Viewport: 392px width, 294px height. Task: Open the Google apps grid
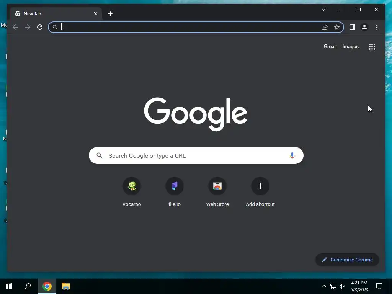pyautogui.click(x=372, y=47)
